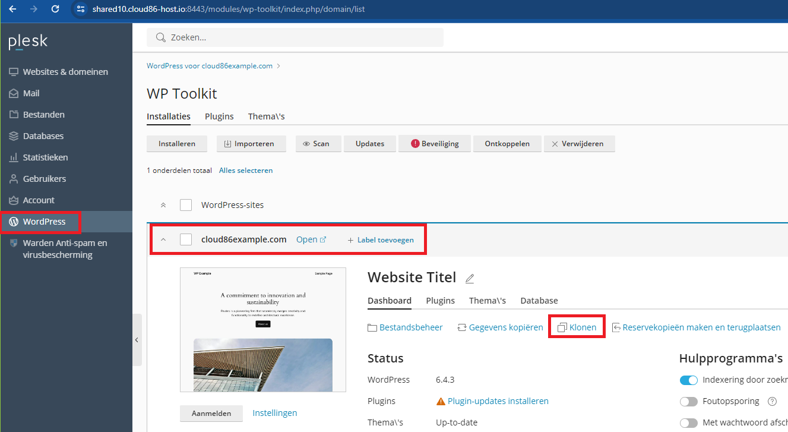
Task: Click the browser forward arrow
Action: pos(34,10)
